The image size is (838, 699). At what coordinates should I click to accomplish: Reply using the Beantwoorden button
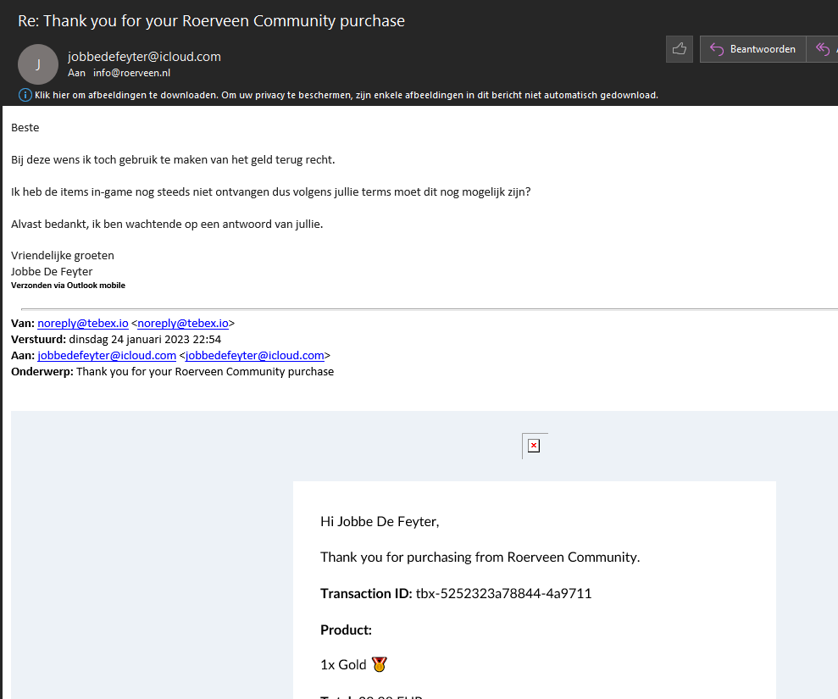click(752, 49)
